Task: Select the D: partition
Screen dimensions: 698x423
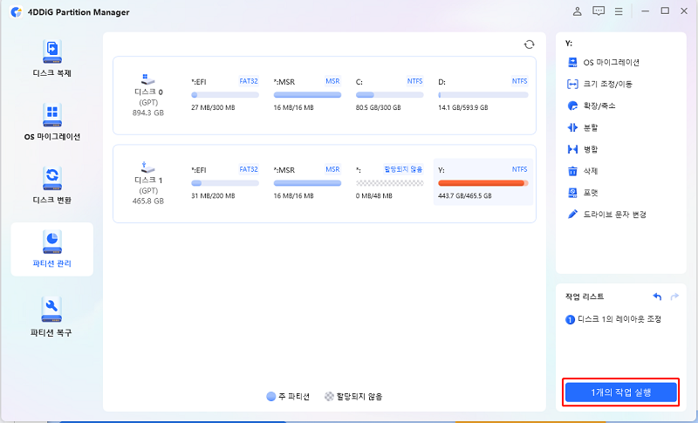Action: click(483, 94)
